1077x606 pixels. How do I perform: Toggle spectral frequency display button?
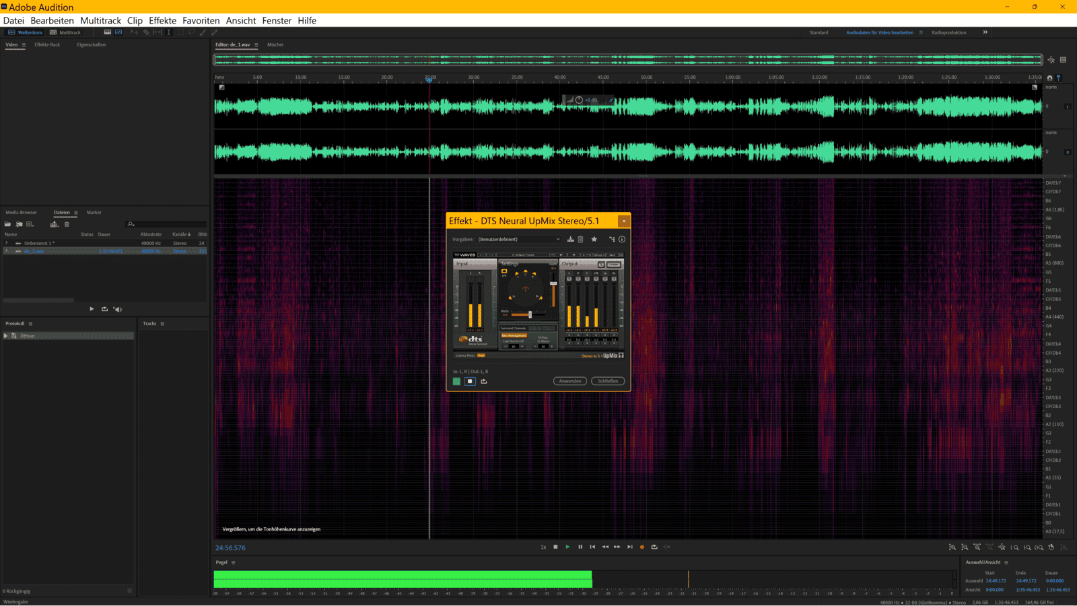tap(107, 32)
